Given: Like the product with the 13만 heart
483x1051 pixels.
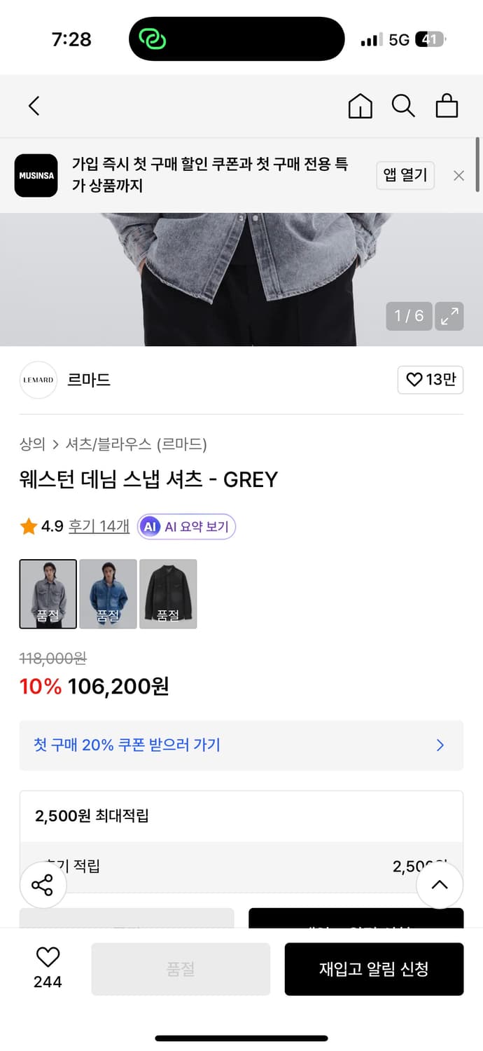Looking at the screenshot, I should 430,379.
